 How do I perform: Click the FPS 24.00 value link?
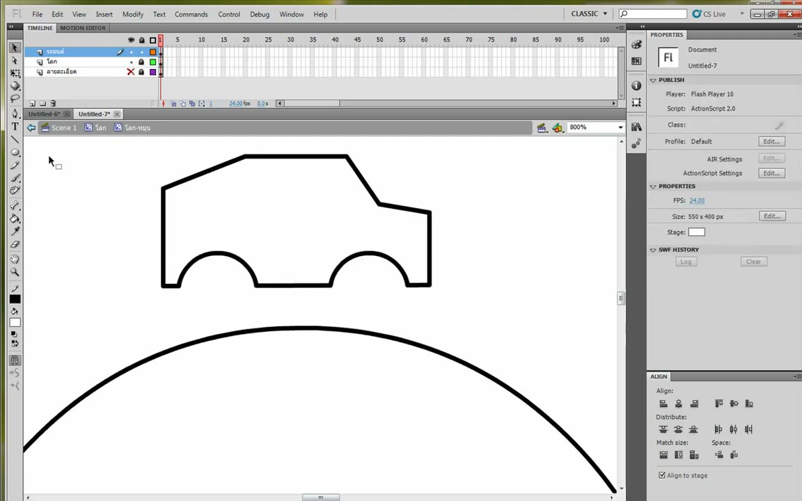[x=697, y=200]
